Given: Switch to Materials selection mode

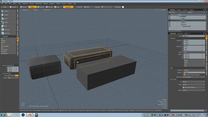Looking at the screenshot, I should 50,7.
